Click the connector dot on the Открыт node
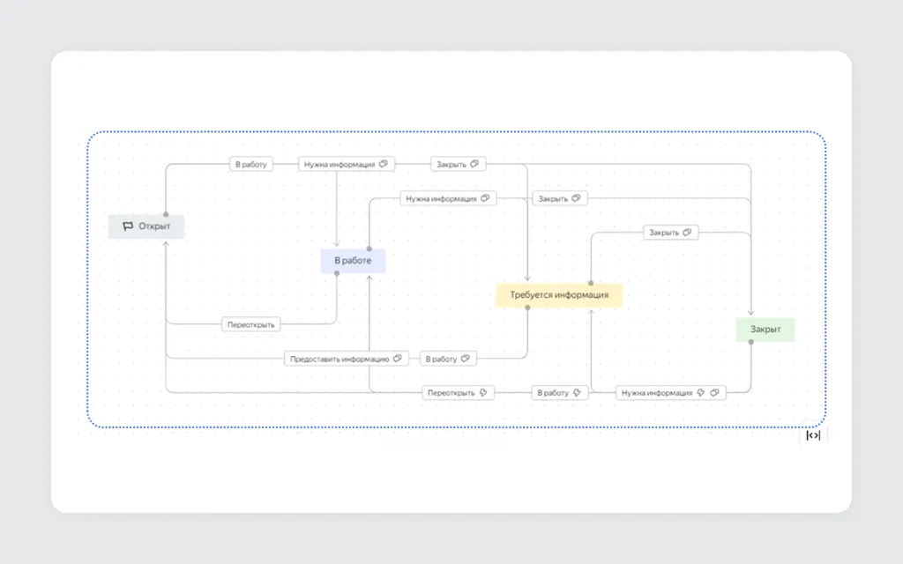Viewport: 903px width, 564px height. 166,215
